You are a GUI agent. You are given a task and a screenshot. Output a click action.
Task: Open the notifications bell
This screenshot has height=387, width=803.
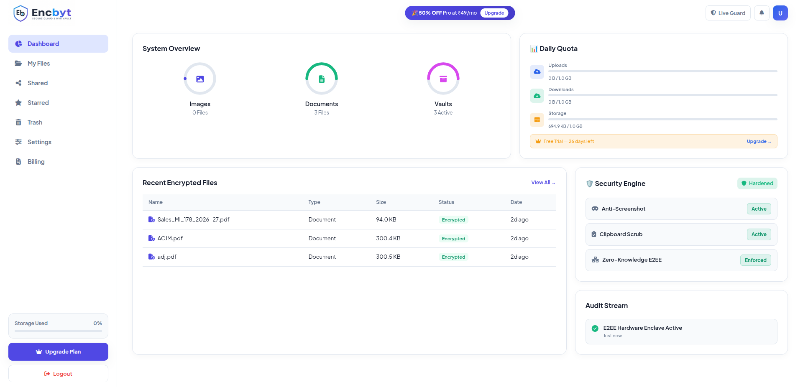point(762,13)
